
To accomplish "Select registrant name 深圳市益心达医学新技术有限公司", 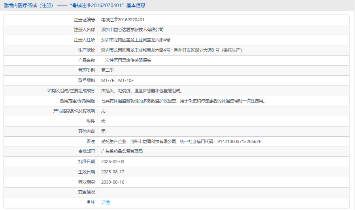I will (132, 30).
